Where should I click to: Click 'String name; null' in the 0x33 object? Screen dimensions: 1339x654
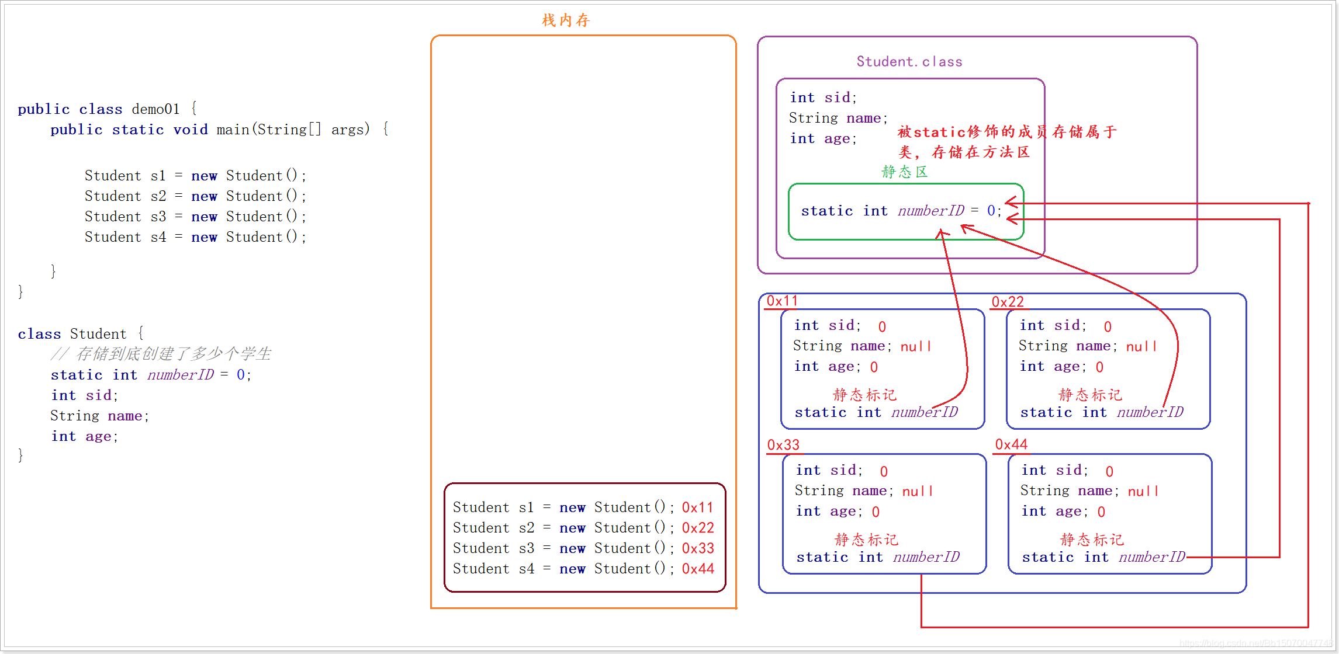coord(864,491)
